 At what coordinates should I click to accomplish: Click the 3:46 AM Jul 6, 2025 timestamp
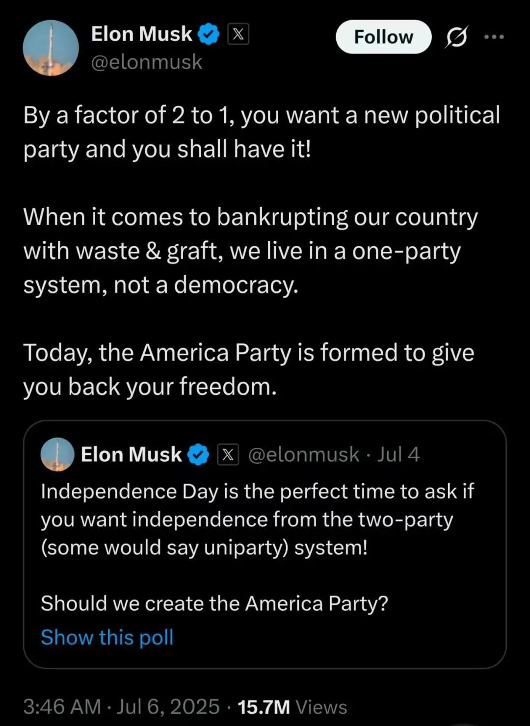click(x=121, y=707)
